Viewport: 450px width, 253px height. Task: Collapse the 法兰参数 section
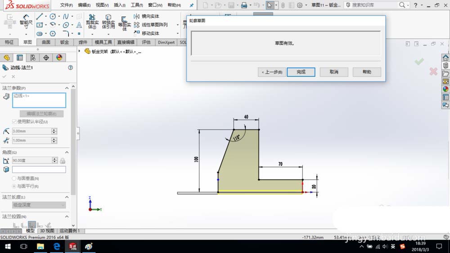point(67,88)
